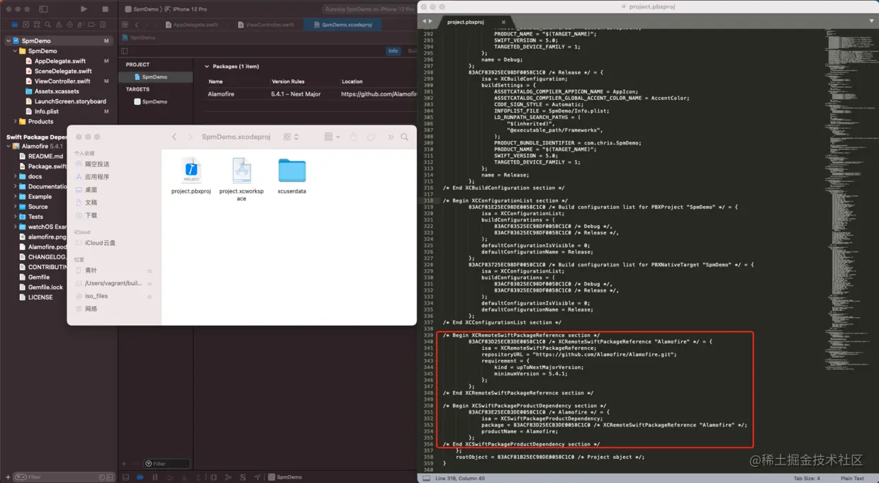Click the Stop button in Xcode toolbar
This screenshot has width=879, height=483.
coord(103,8)
